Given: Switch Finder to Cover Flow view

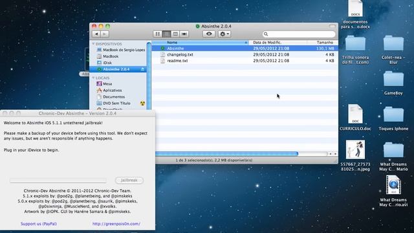Looking at the screenshot, I should coord(184,34).
